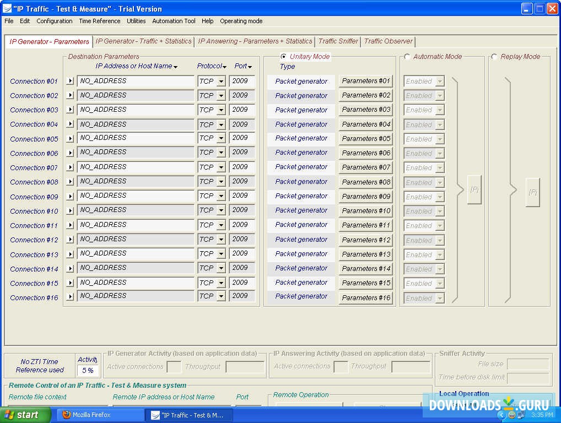This screenshot has height=423, width=561.
Task: Open the Automation Tool menu
Action: (x=174, y=21)
